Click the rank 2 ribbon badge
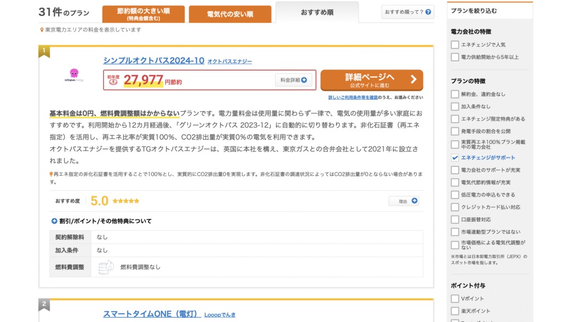Screen dimensions: 561x322 (x=44, y=305)
